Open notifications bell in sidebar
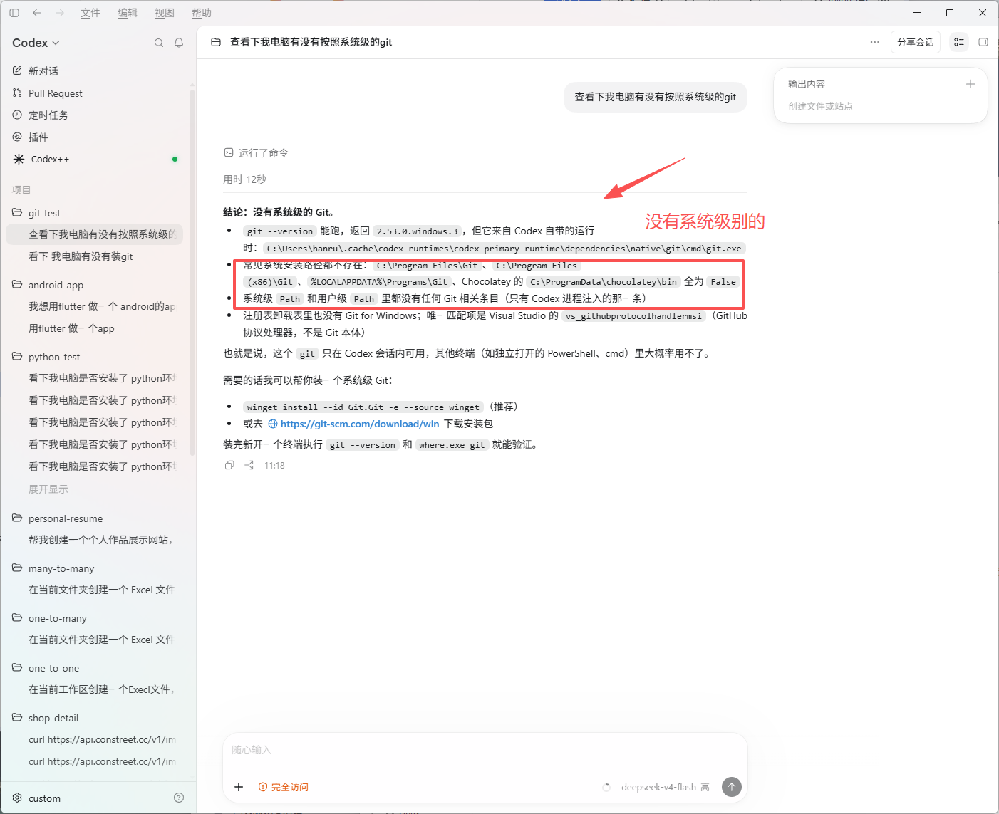Screen dimensions: 999x814 (179, 43)
